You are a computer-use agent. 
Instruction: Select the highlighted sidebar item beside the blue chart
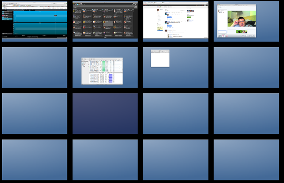point(7,19)
